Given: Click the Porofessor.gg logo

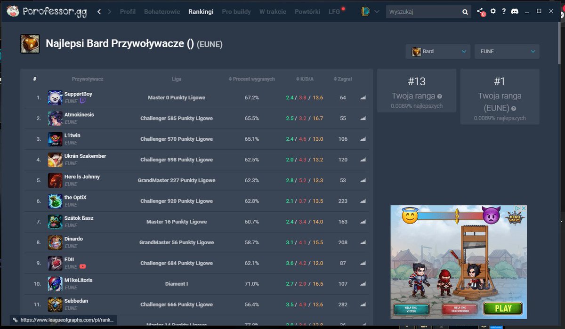Looking at the screenshot, I should click(46, 11).
